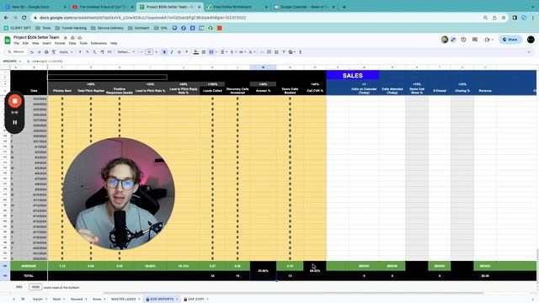Image resolution: width=539 pixels, height=303 pixels.
Task: Click the Share button
Action: tap(510, 40)
